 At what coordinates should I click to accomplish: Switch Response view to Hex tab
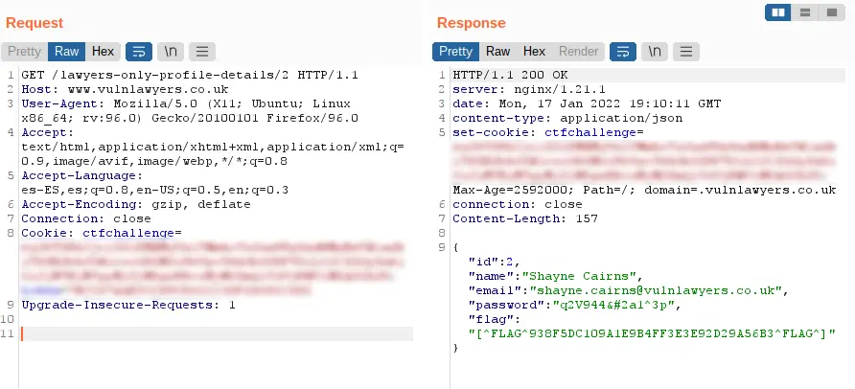tap(535, 52)
